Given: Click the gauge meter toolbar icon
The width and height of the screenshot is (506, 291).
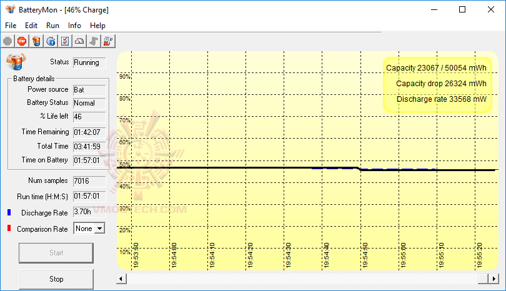Looking at the screenshot, I should (x=79, y=41).
